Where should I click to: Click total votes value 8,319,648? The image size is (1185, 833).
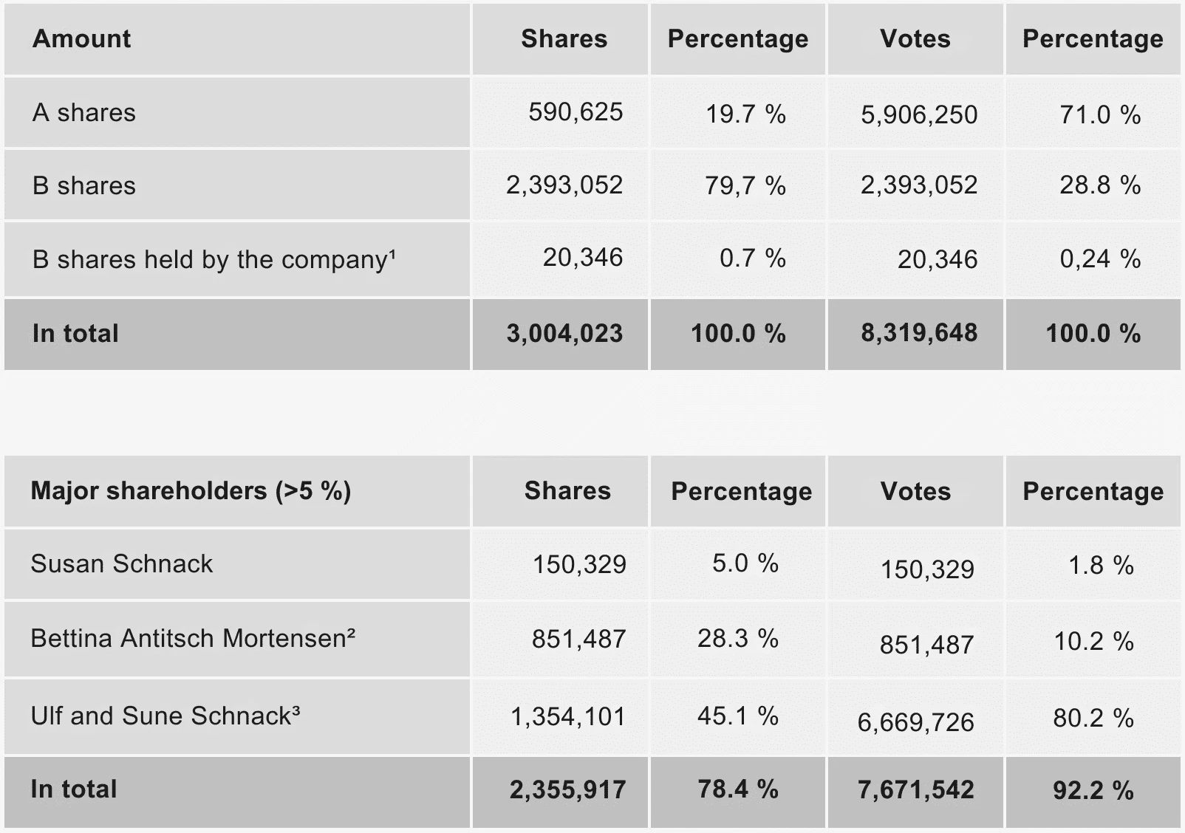(919, 333)
